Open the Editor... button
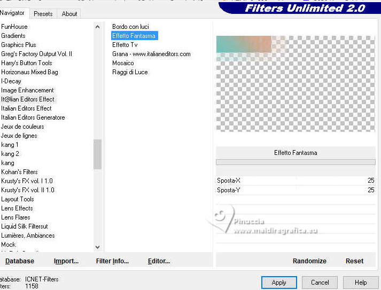 point(159,261)
